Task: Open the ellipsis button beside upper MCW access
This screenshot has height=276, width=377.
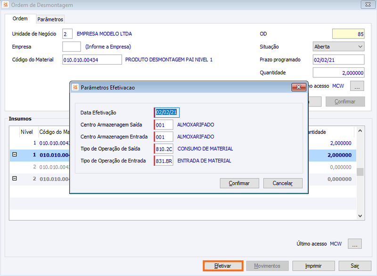Action: tap(357, 86)
